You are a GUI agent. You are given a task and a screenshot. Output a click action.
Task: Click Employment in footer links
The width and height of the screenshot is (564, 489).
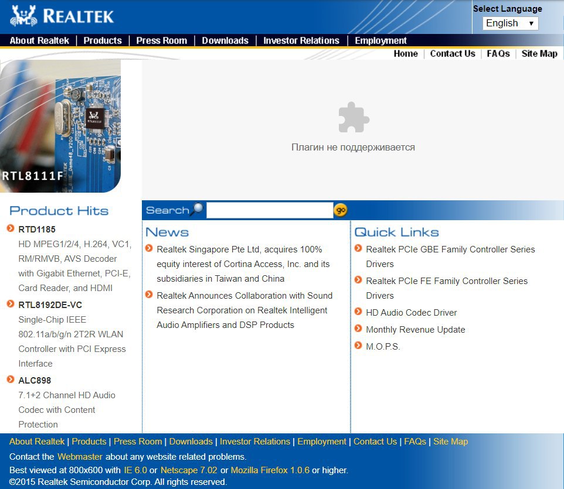pyautogui.click(x=321, y=441)
